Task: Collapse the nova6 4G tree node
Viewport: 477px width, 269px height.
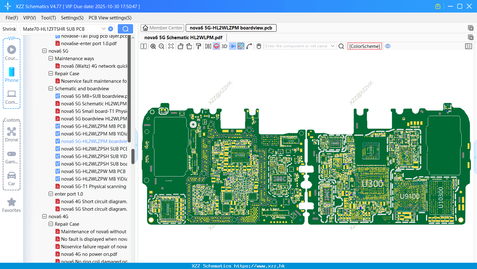Action: tap(44, 216)
